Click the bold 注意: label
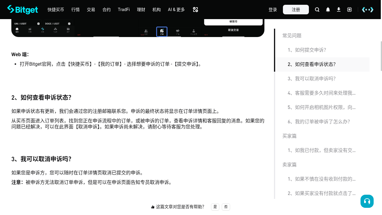 point(18,182)
